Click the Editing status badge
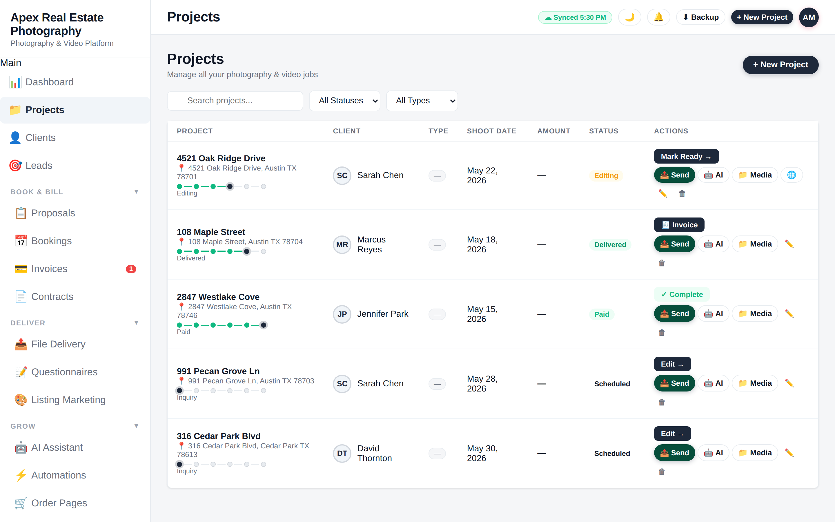835x522 pixels. 606,176
